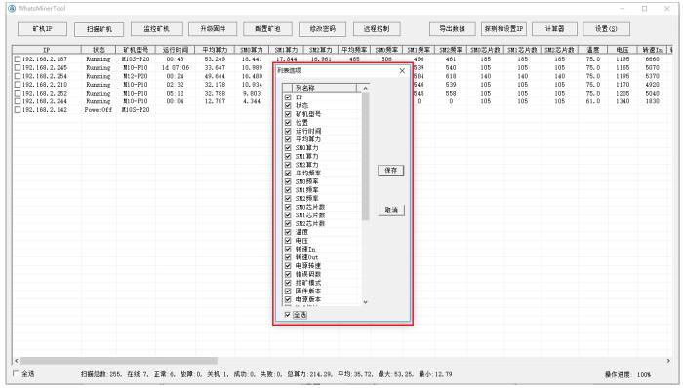The image size is (683, 388).
Task: Sort by the 运行时间 column header
Action: [175, 50]
